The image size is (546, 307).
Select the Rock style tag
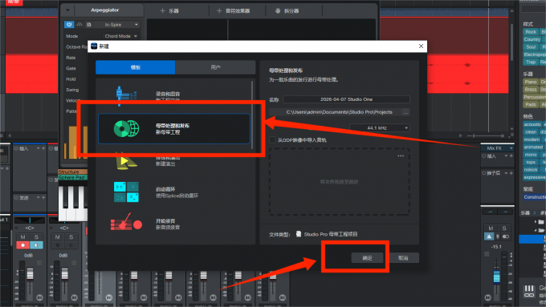531,31
